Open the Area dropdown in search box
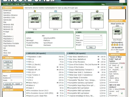129x97 pixels. pos(93,36)
